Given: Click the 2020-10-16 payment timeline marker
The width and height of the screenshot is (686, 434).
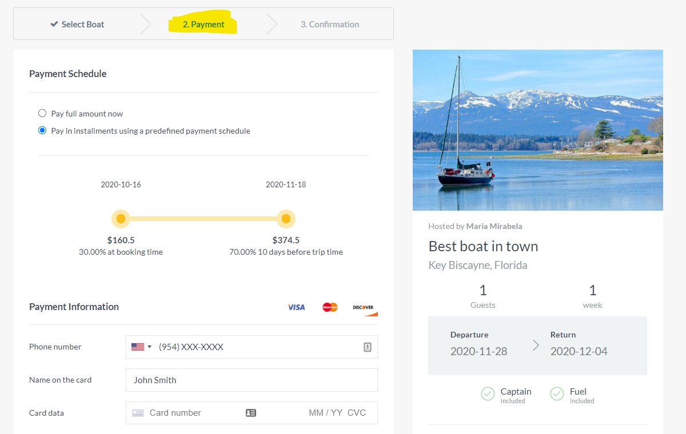Looking at the screenshot, I should point(121,219).
